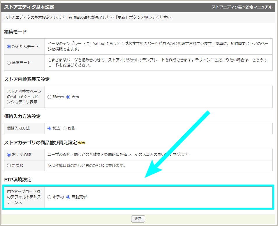
Task: Click the 価格入力方法設定 heading
Action: pos(22,116)
